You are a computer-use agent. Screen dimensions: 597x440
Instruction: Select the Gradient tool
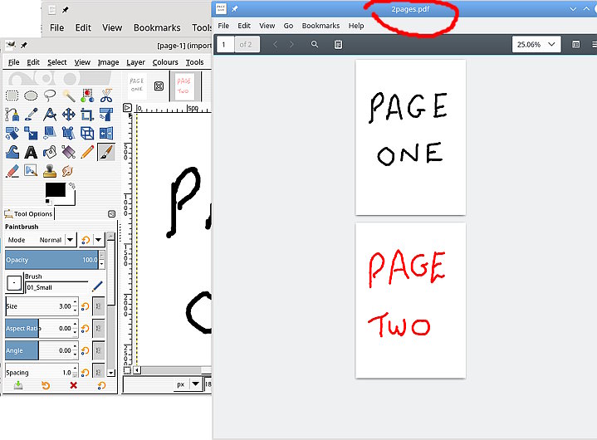point(69,152)
